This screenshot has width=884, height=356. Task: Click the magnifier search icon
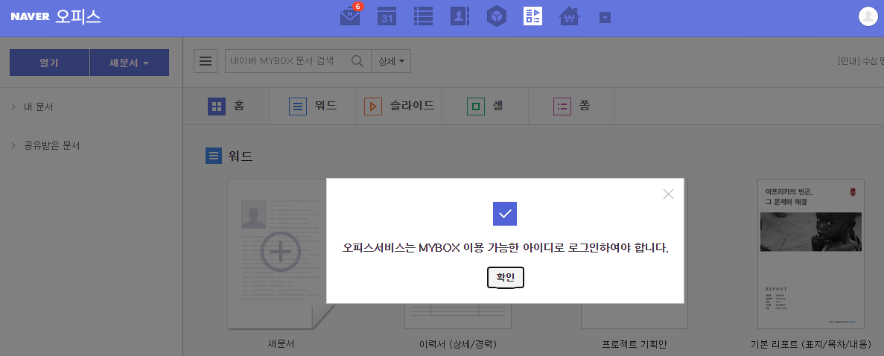click(x=357, y=61)
